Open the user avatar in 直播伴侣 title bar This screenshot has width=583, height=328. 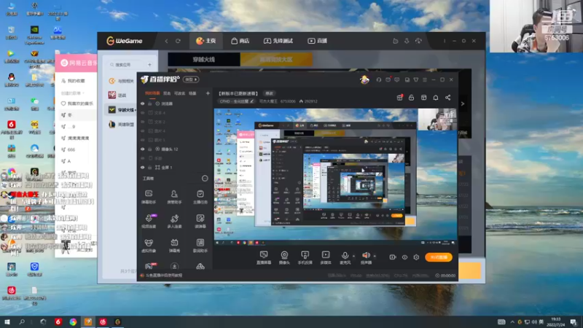pyautogui.click(x=364, y=79)
